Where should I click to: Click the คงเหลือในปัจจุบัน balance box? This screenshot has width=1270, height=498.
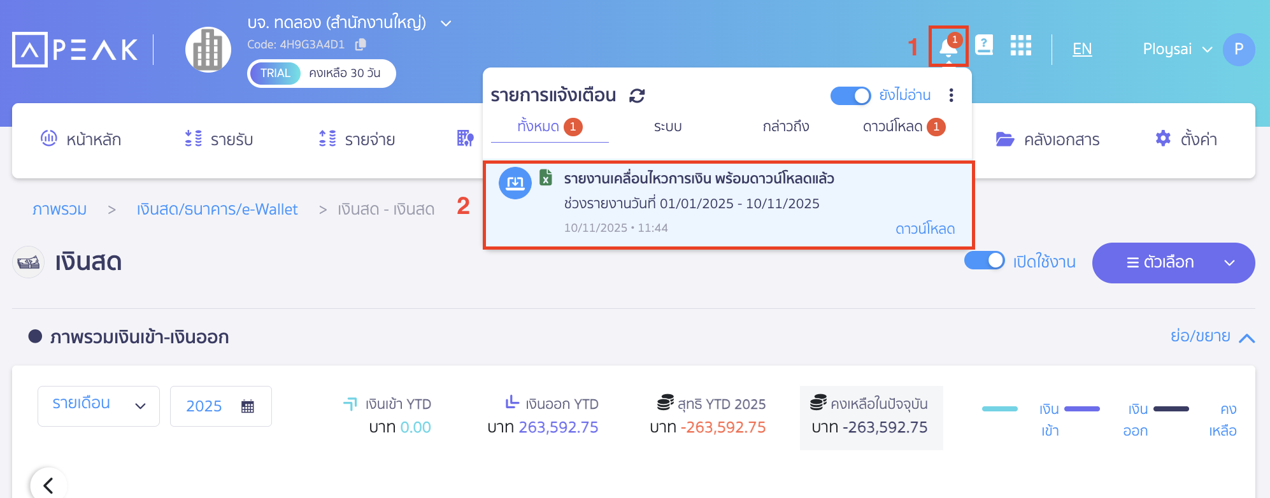tap(871, 418)
